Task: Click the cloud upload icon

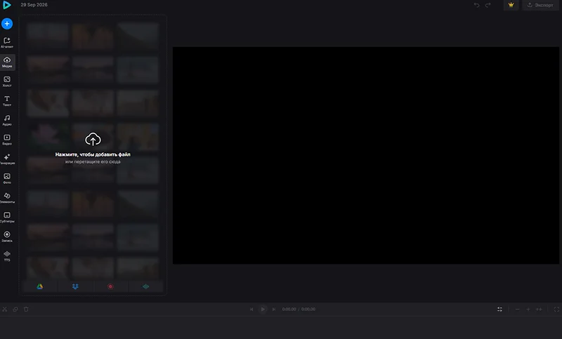Action: pos(93,140)
